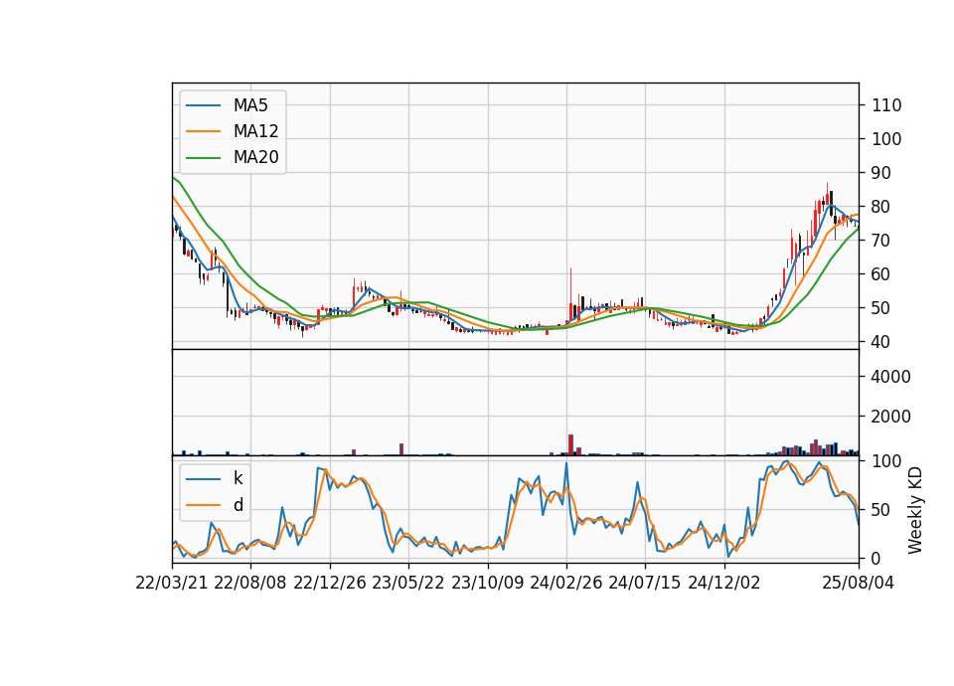Screen dimensions: 954x686
Task: Click the 24/02/26 date label
Action: pyautogui.click(x=566, y=583)
